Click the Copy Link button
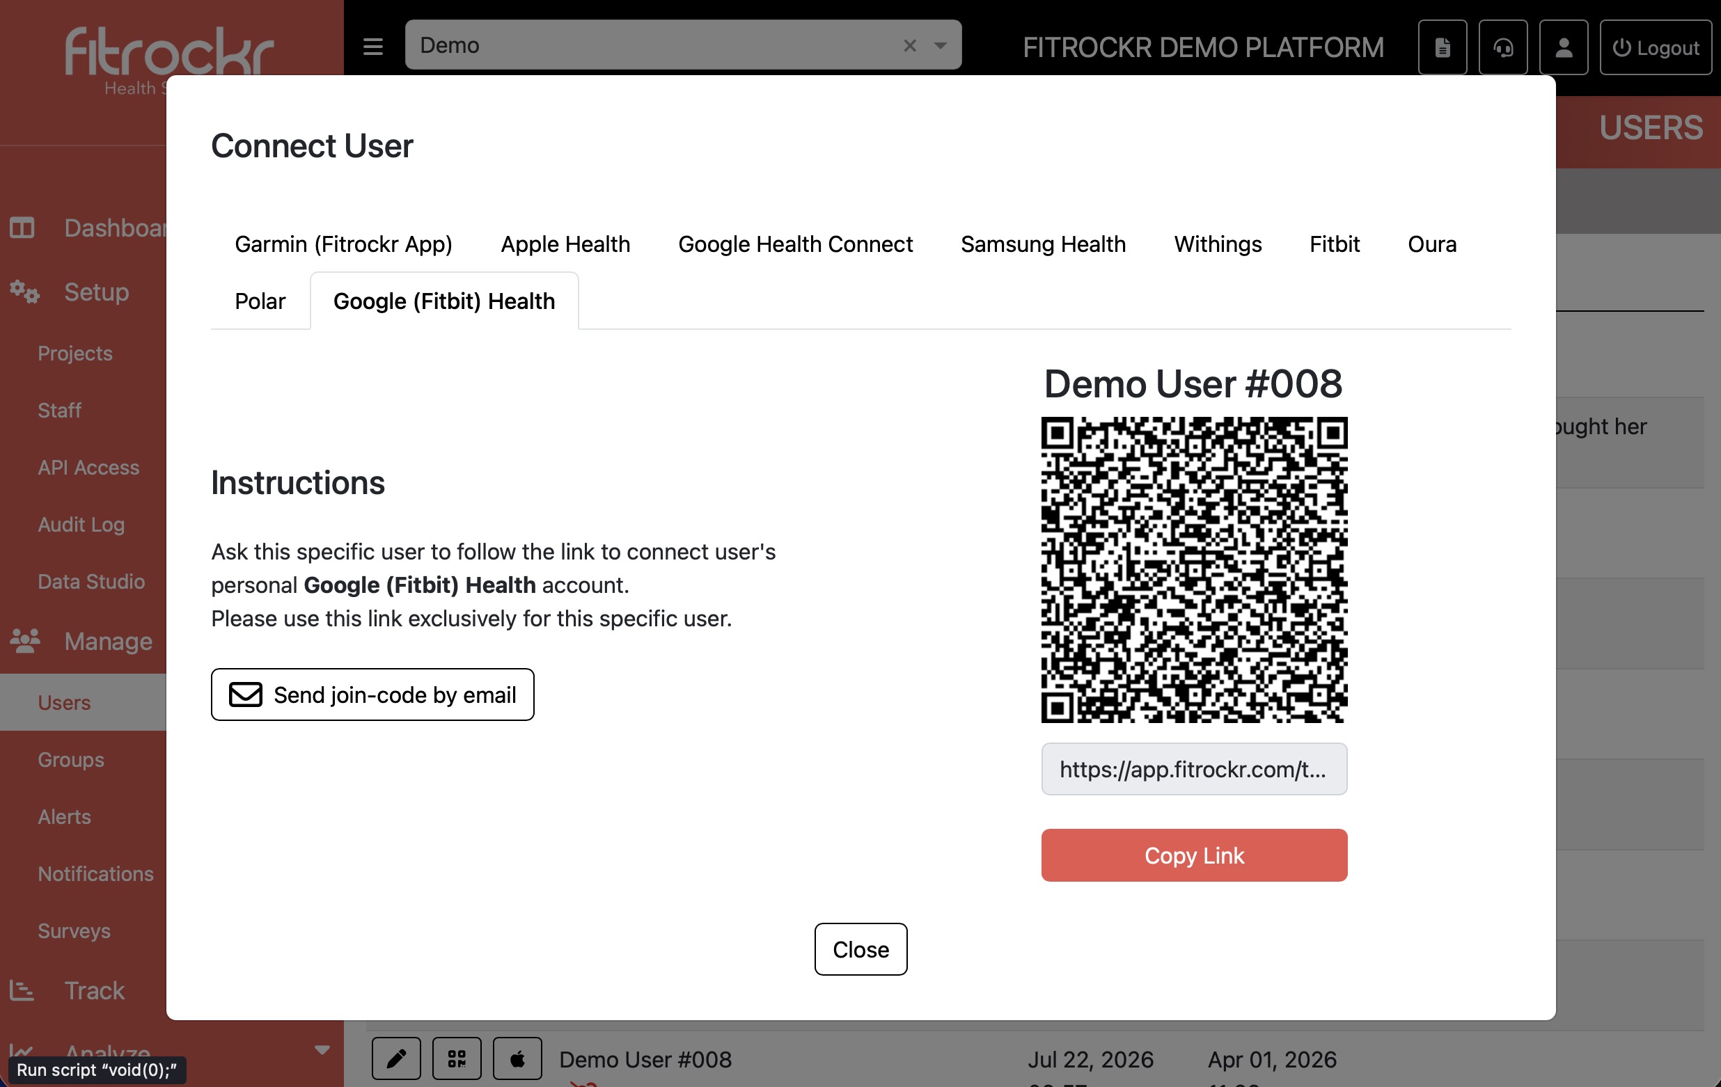Image resolution: width=1721 pixels, height=1087 pixels. click(x=1193, y=855)
